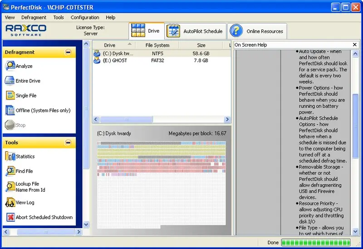The image size is (363, 249).
Task: Click the drive list horizontal scrollbar thumb
Action: (126, 119)
